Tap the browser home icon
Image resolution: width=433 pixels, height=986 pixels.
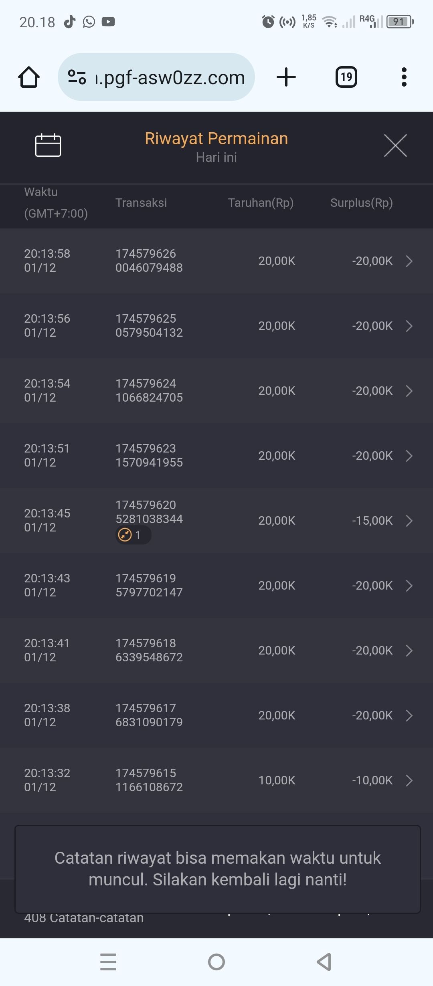29,77
